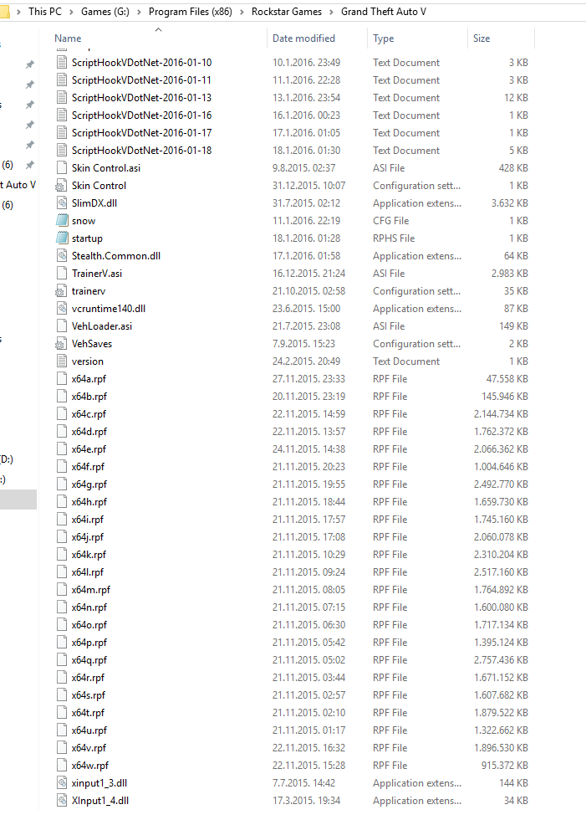Click the ScriptHookVDotNet-2016-01-10 text file icon
This screenshot has height=820, width=586.
(x=62, y=62)
